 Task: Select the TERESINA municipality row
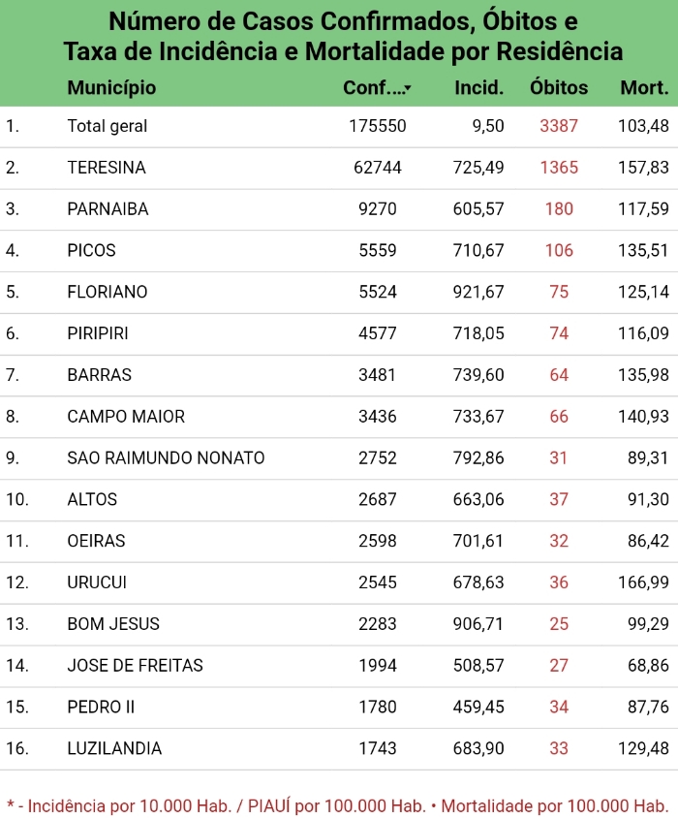click(x=339, y=168)
